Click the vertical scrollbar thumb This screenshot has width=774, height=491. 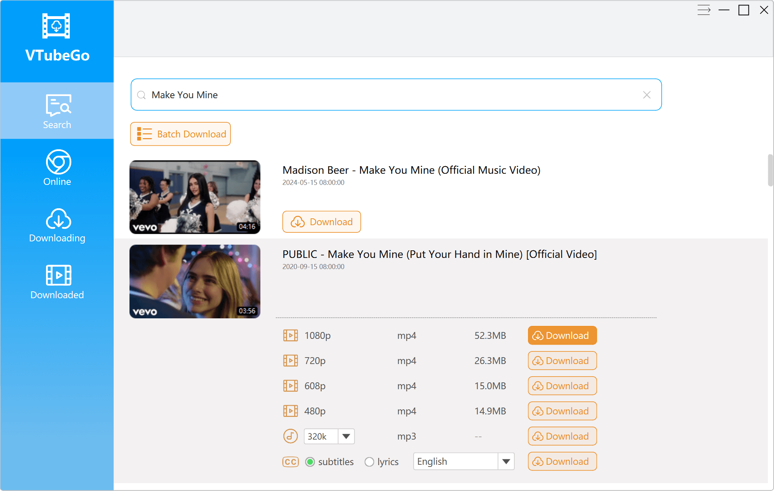770,170
